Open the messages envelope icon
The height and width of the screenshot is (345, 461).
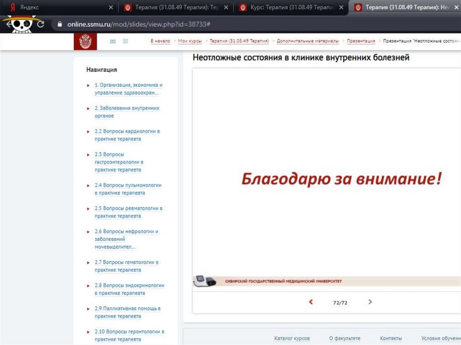coord(113,41)
